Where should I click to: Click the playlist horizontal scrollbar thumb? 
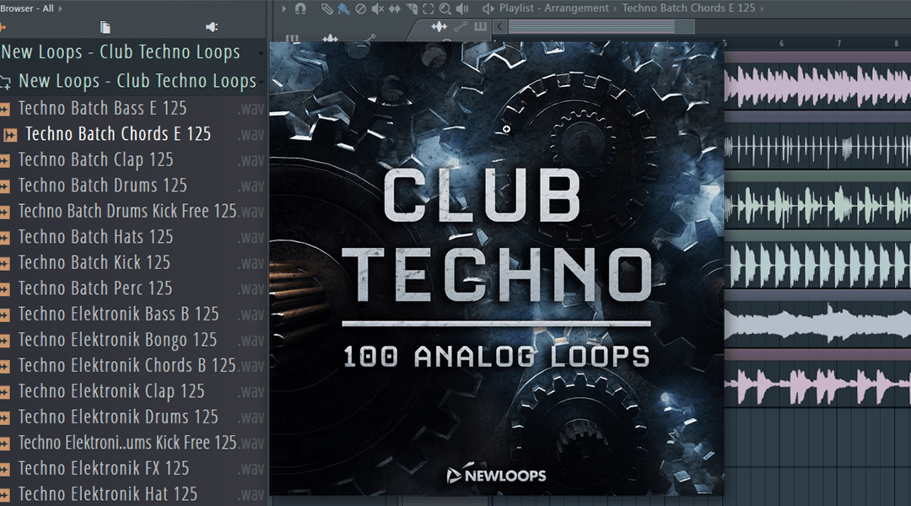pyautogui.click(x=601, y=27)
